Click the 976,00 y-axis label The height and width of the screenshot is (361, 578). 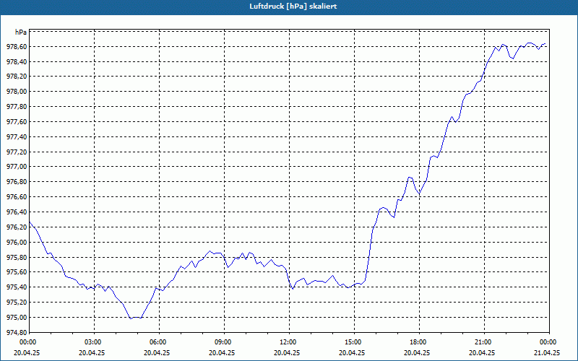coord(17,243)
